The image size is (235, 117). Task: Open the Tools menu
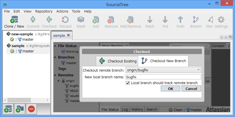click(76, 11)
